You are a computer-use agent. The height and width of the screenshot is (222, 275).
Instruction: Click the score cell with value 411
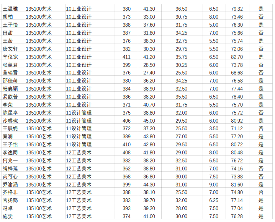(126, 57)
